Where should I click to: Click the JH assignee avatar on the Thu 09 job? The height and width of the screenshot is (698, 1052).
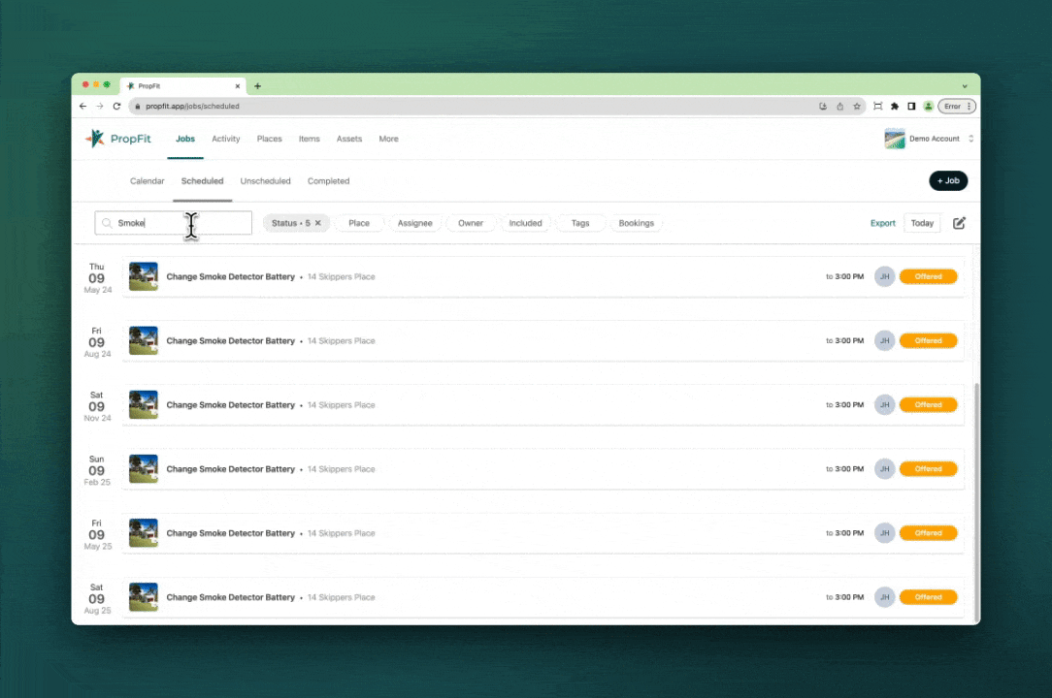[x=884, y=277]
